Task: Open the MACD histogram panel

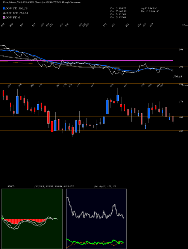Action: [32, 219]
